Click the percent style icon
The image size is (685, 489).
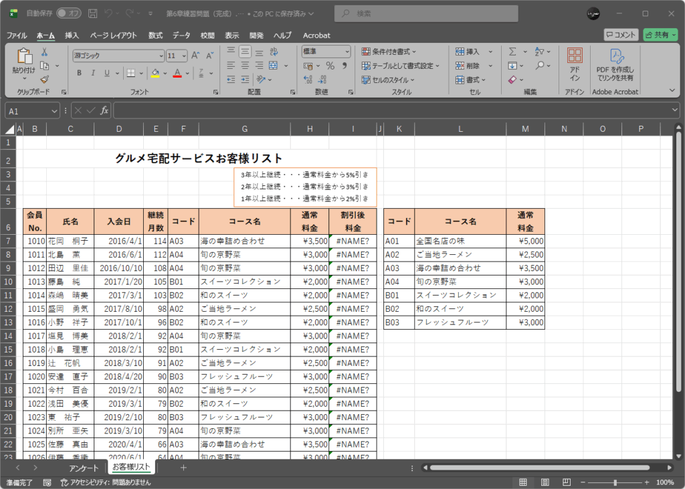pyautogui.click(x=330, y=66)
